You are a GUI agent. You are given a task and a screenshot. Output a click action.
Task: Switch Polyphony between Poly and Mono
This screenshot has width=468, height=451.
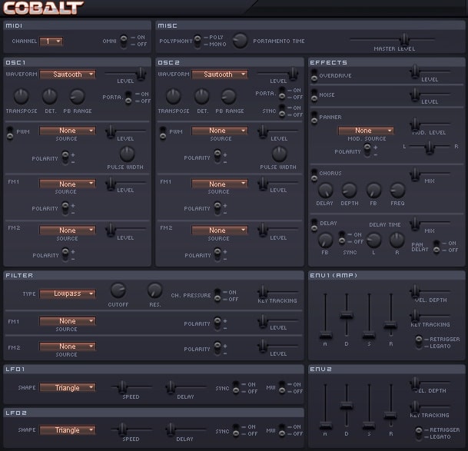(198, 41)
